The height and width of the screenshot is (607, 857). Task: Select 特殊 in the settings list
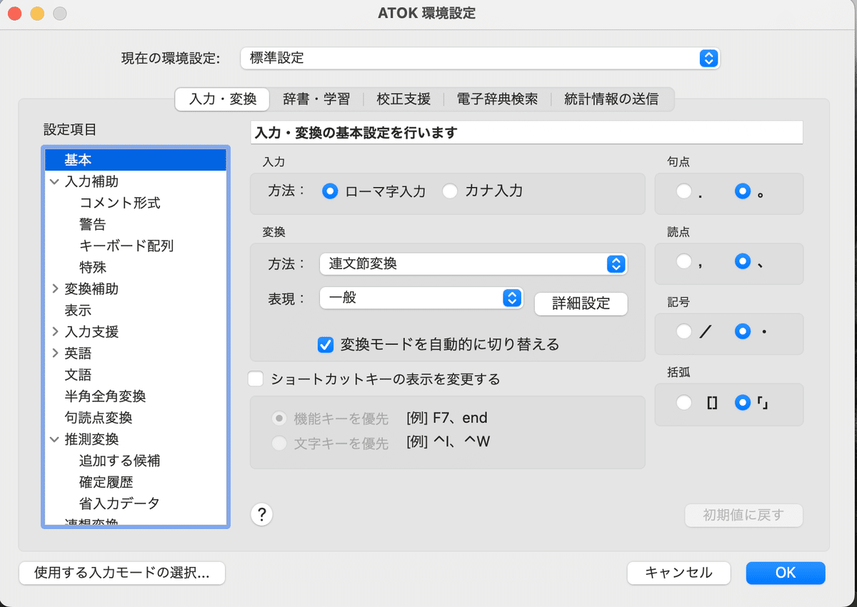tap(136, 268)
